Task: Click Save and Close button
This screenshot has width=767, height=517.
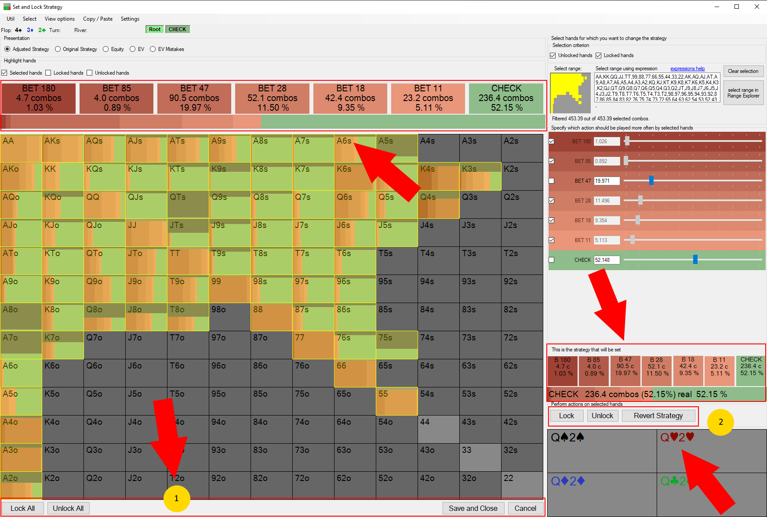Action: tap(473, 508)
